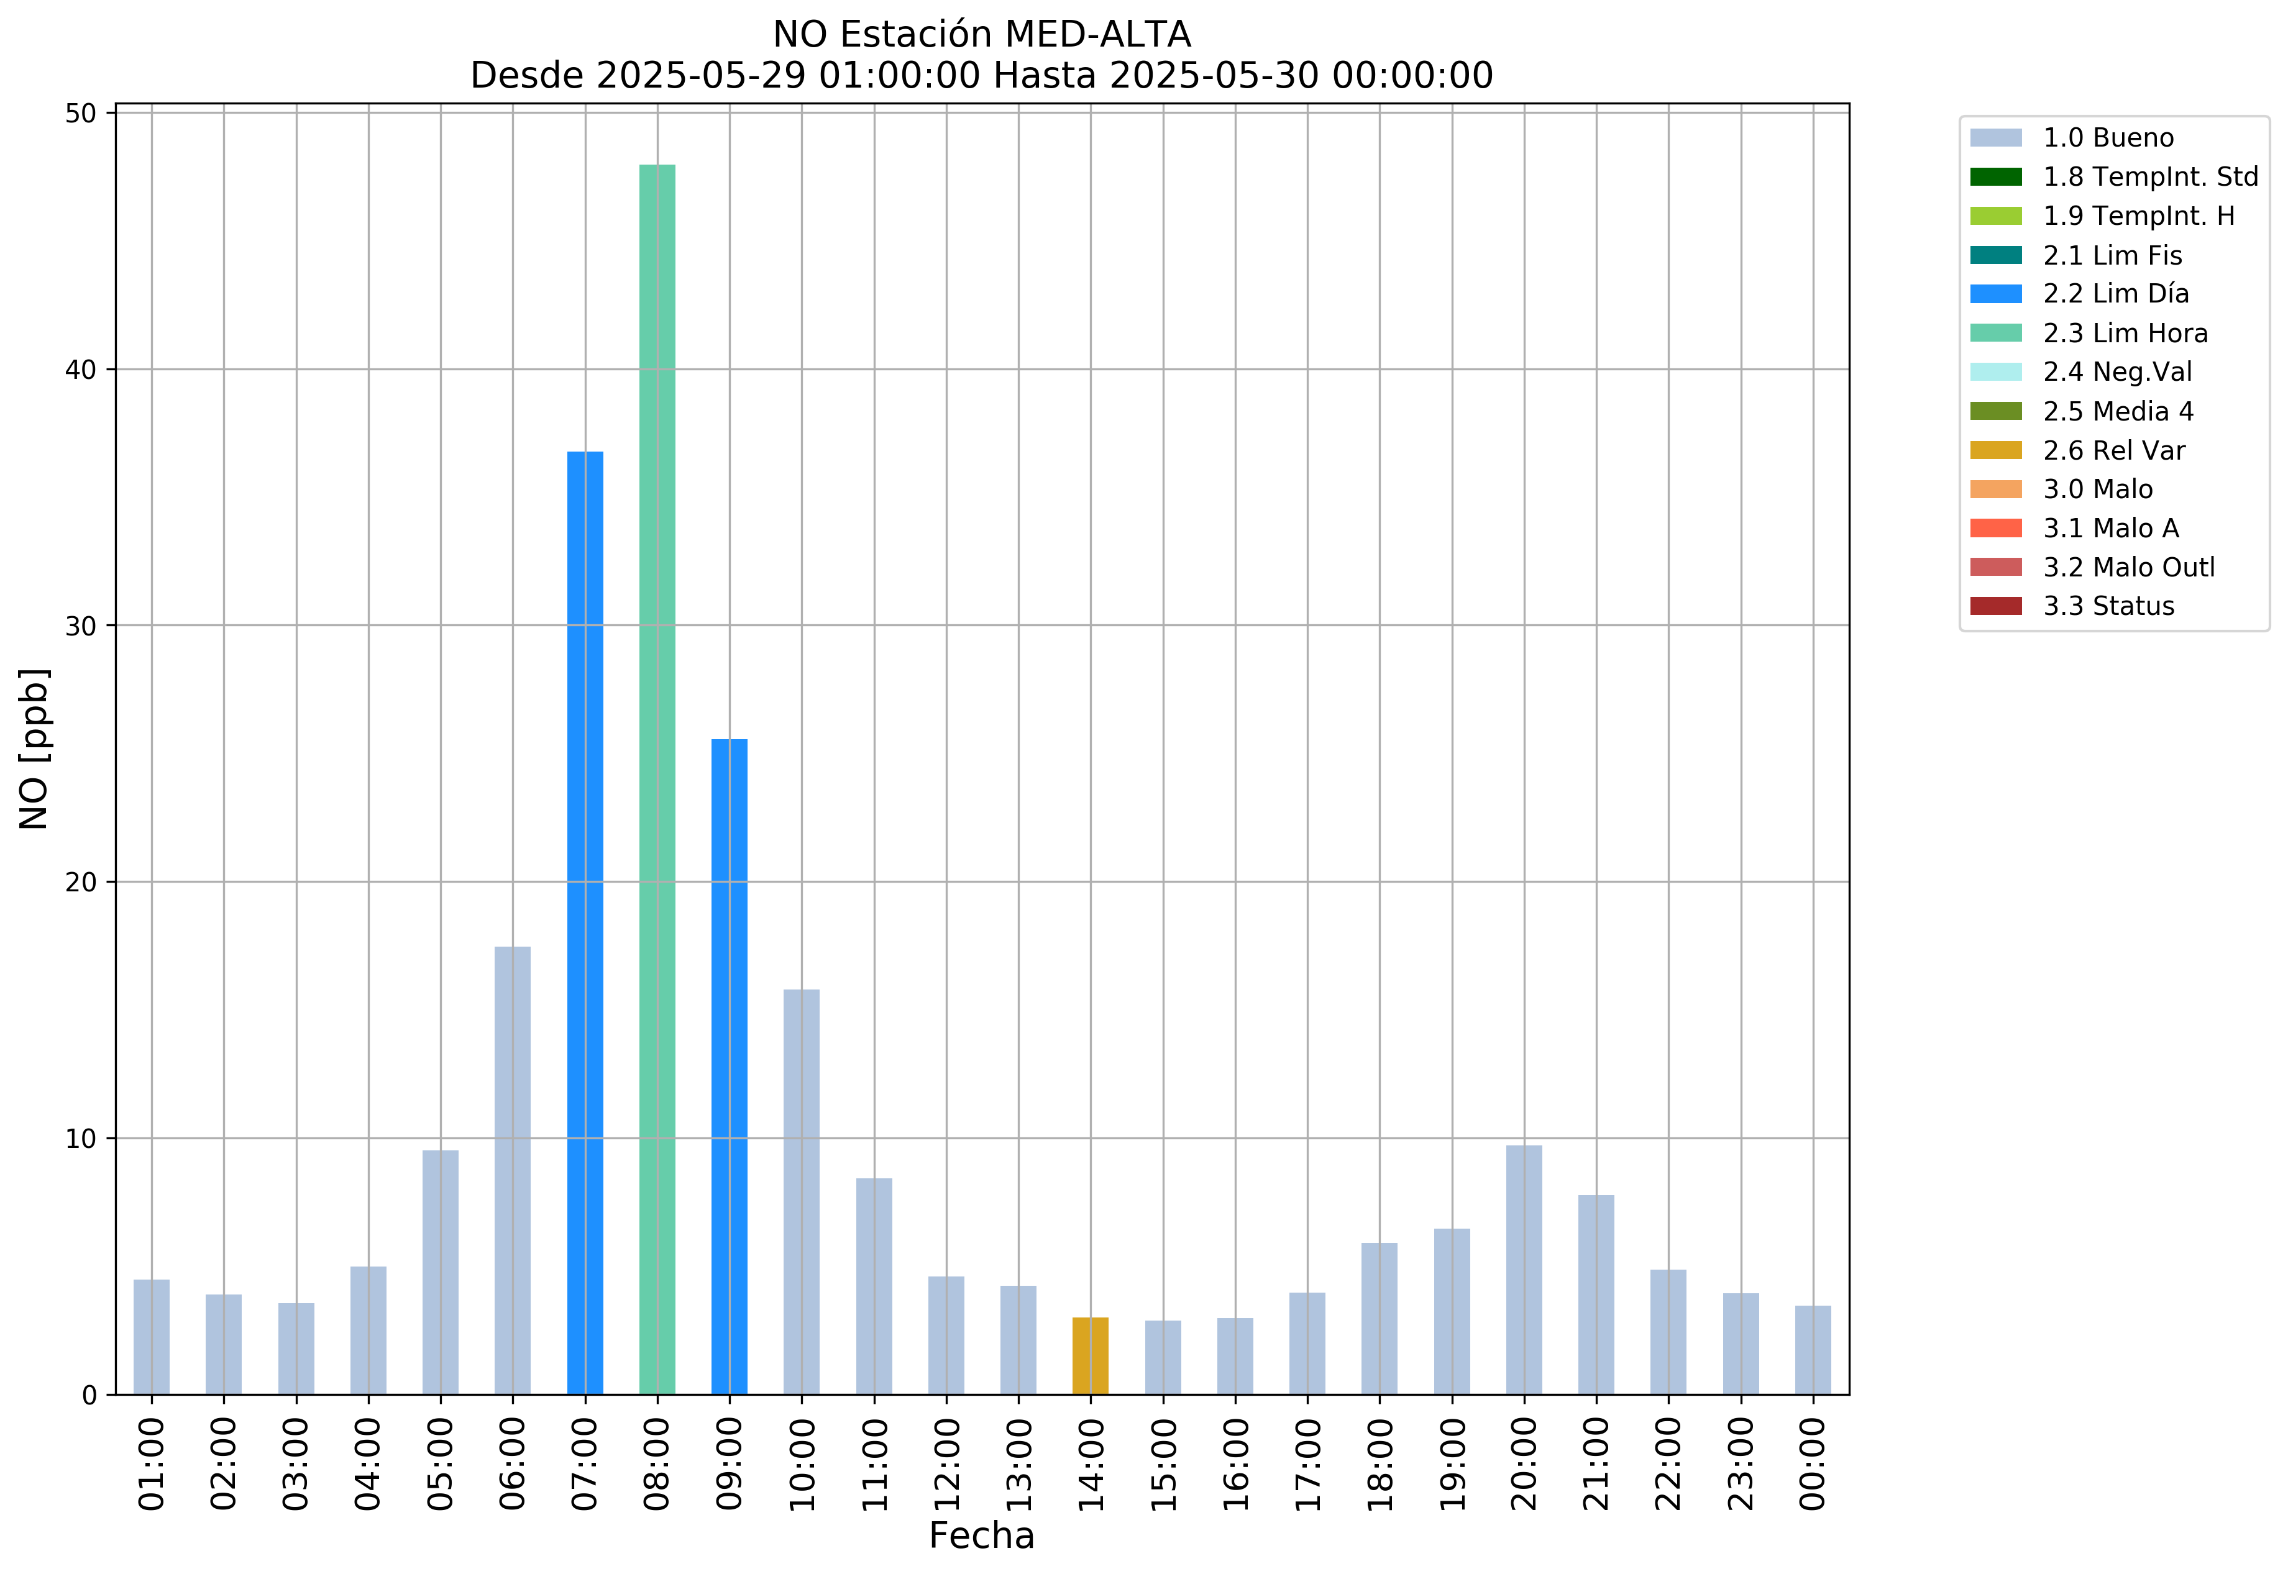Click the bar at 06:00
The image size is (2288, 1574).
[x=512, y=1171]
